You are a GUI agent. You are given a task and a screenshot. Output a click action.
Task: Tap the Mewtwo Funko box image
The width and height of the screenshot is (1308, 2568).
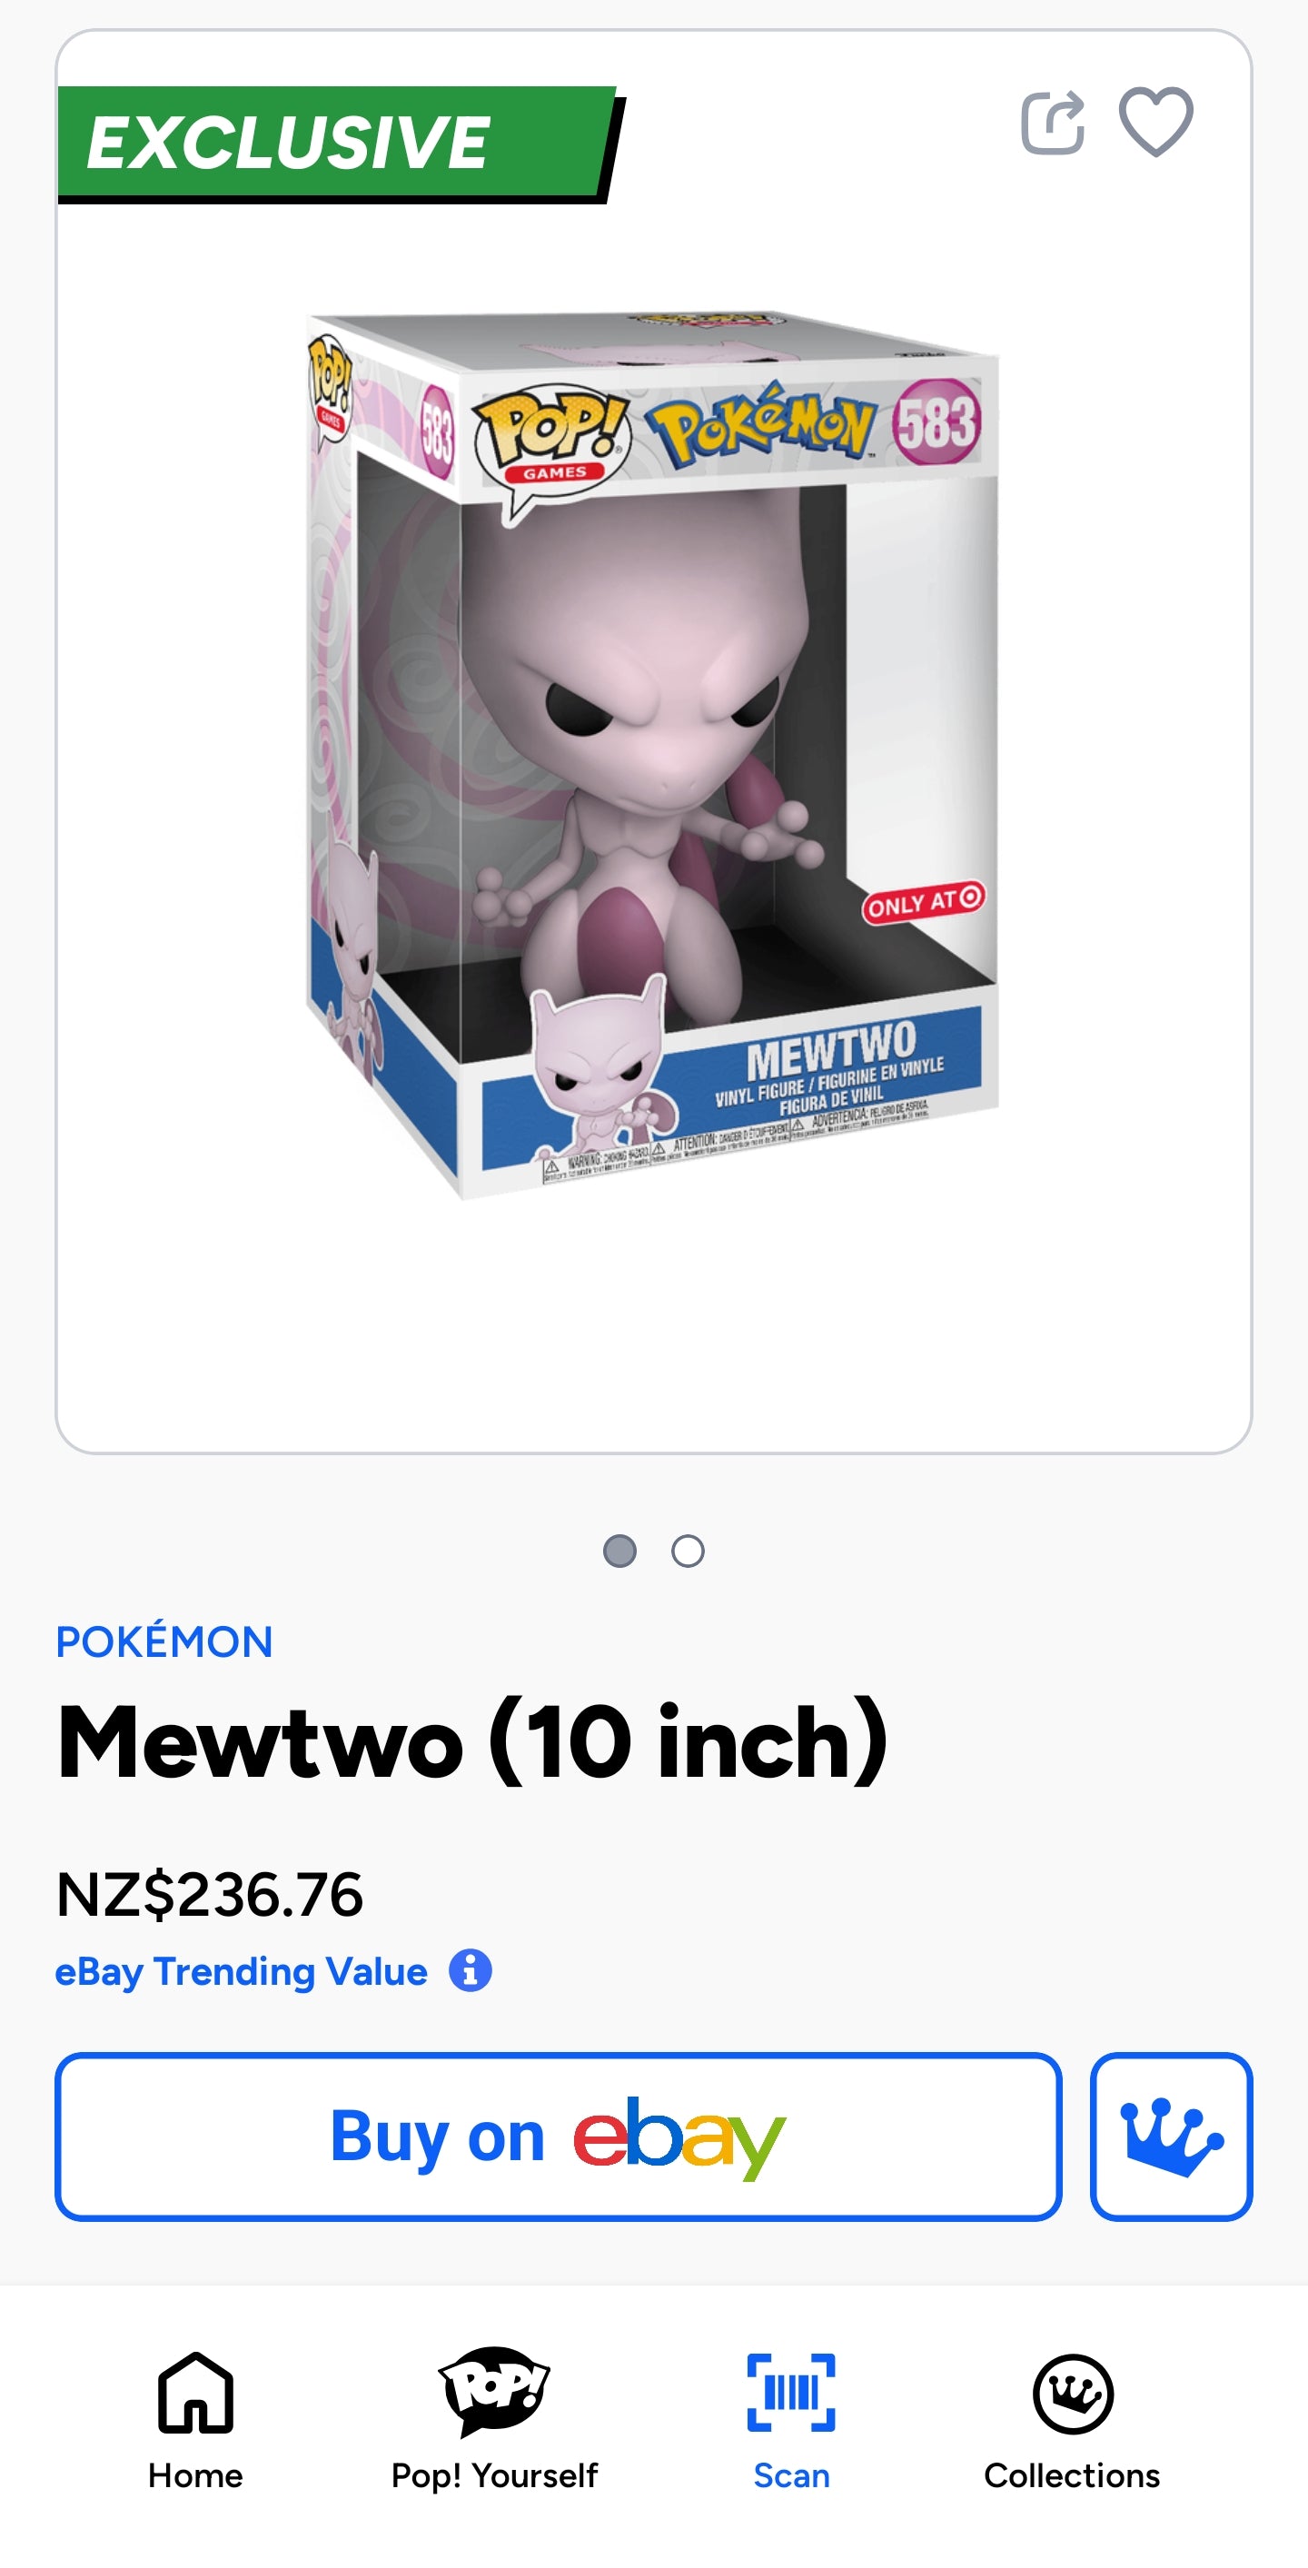point(653,756)
